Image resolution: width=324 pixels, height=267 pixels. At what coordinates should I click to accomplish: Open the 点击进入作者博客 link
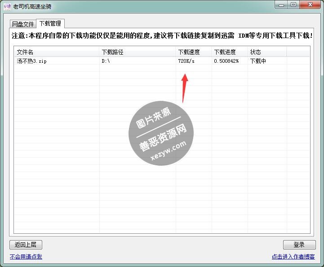pyautogui.click(x=293, y=257)
